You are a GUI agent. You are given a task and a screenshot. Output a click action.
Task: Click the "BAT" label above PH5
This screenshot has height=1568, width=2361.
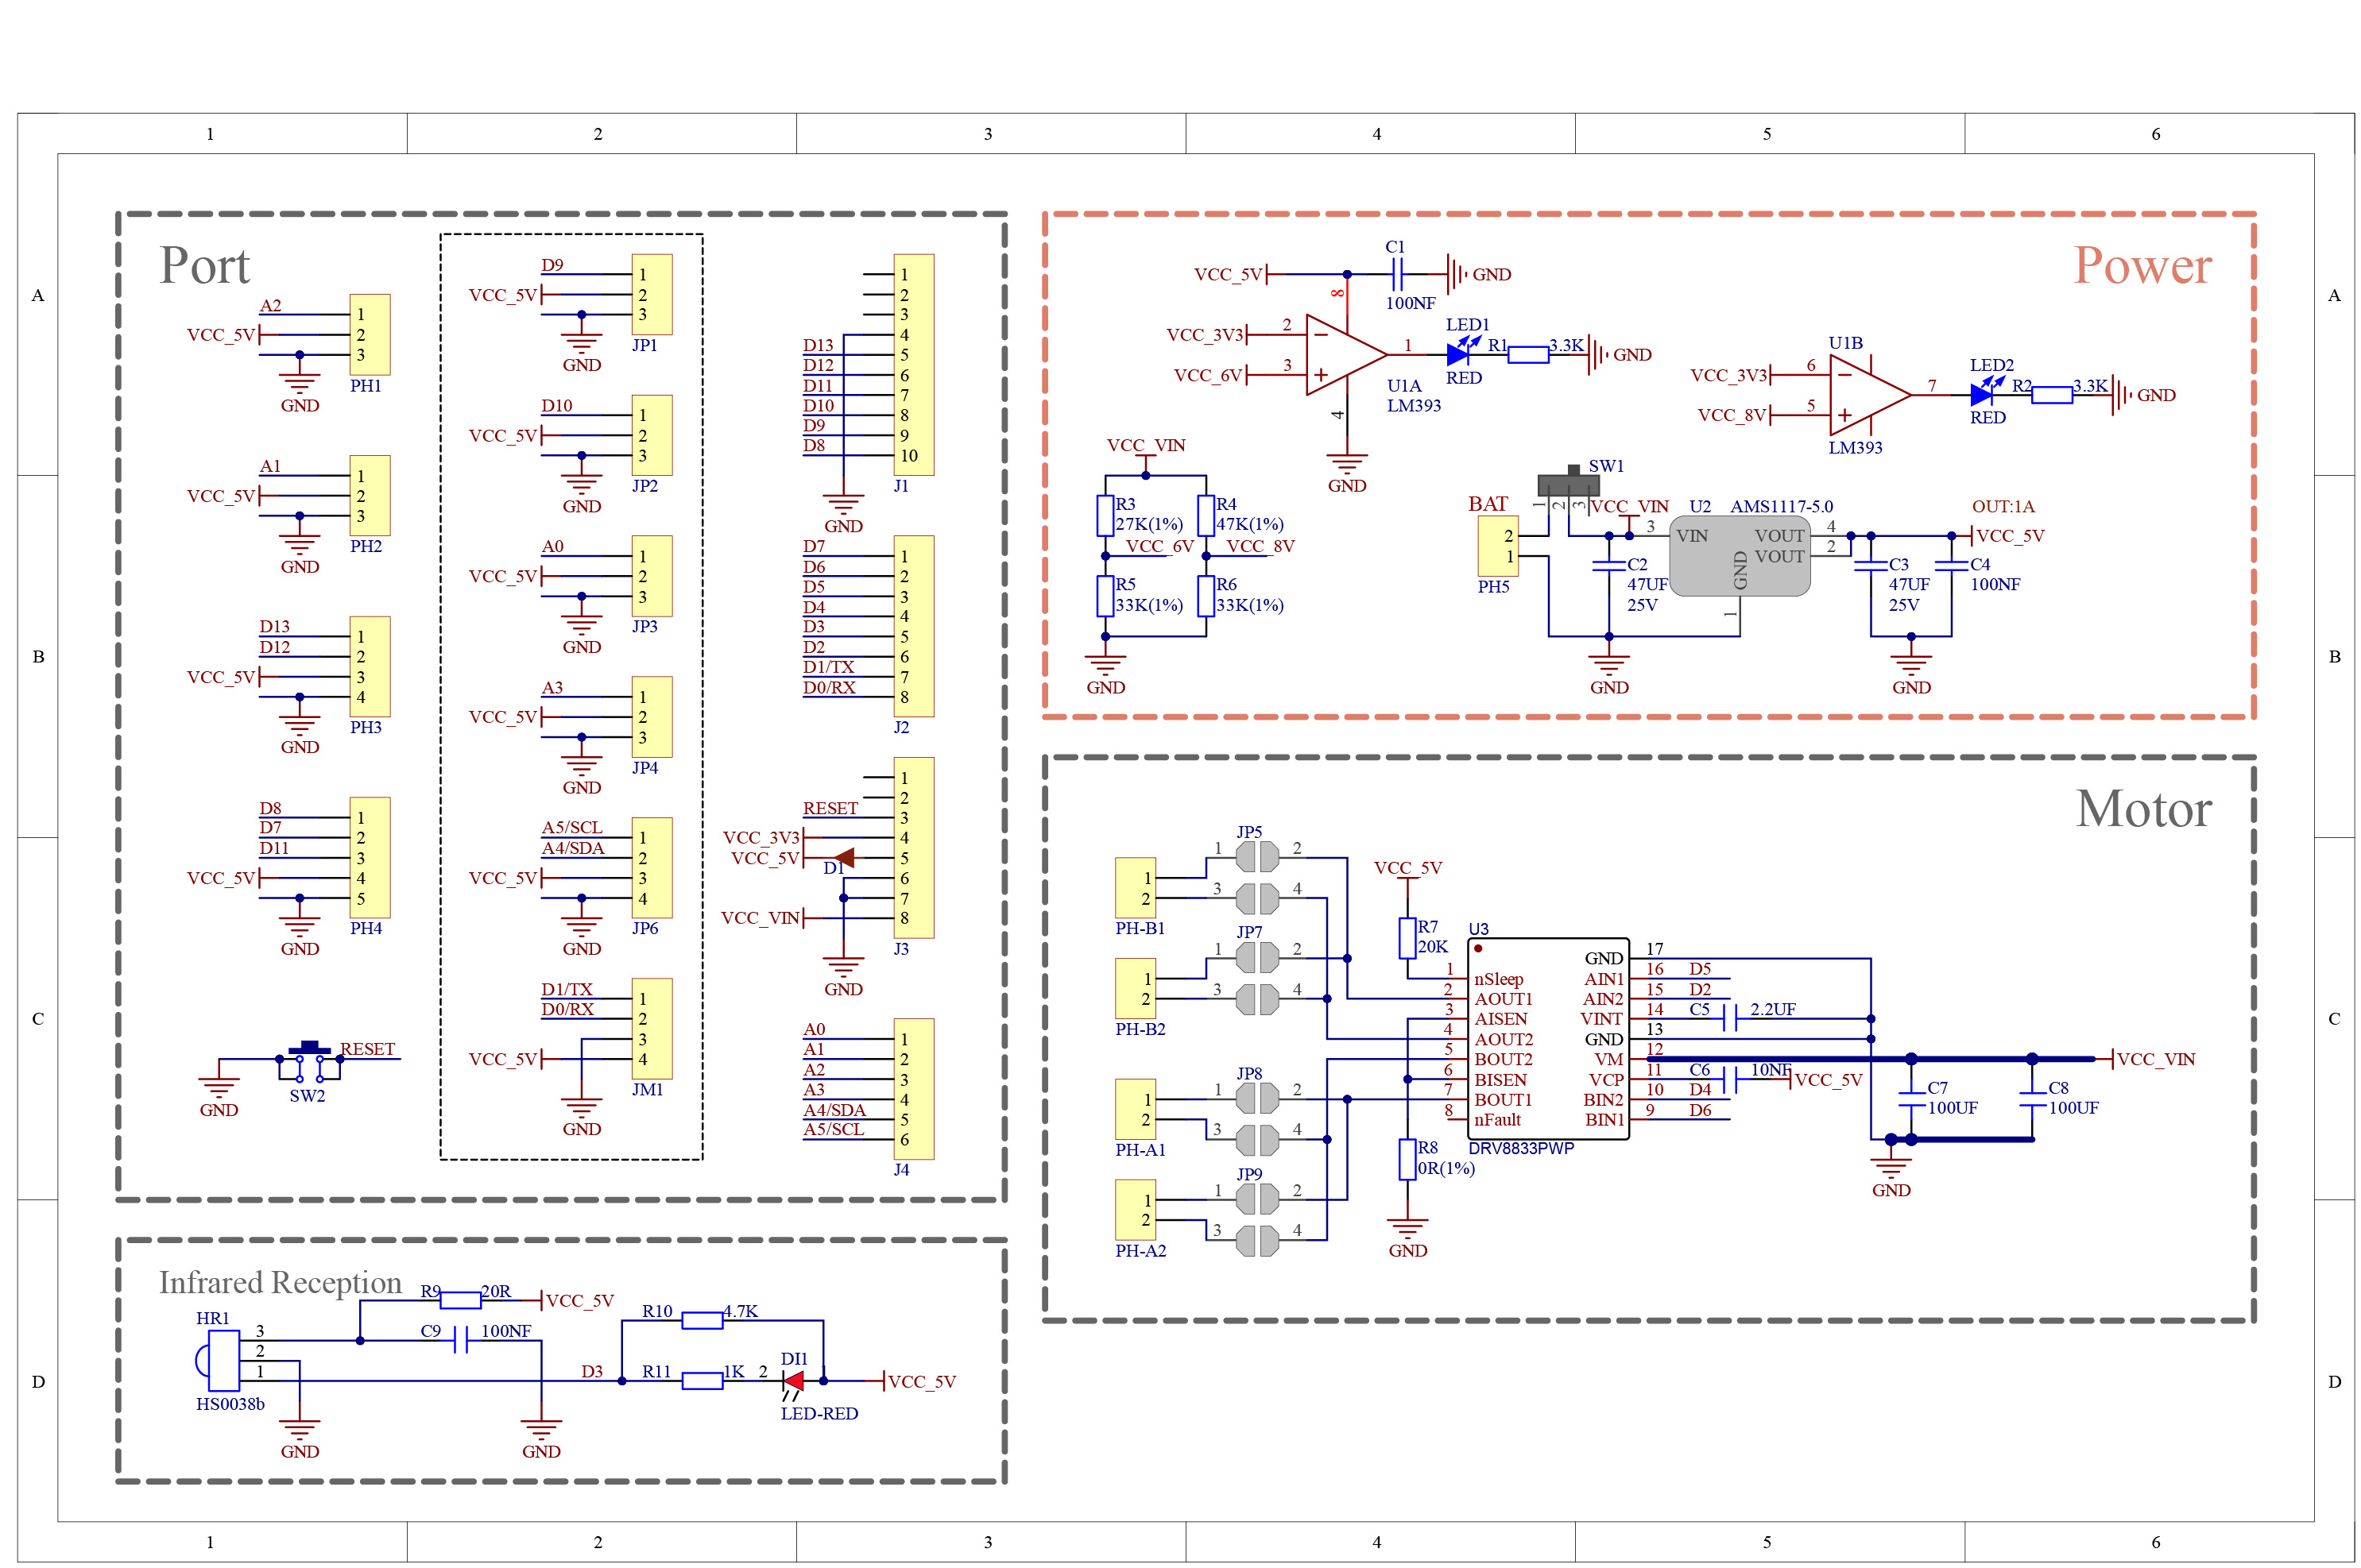1488,504
